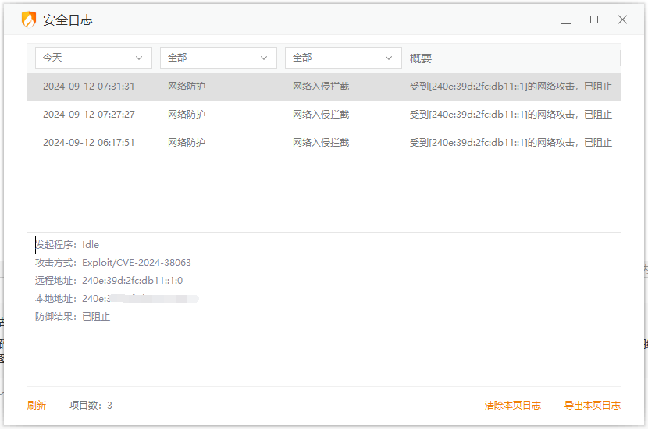
Task: Click the 本地地址 local address line
Action: (x=117, y=299)
